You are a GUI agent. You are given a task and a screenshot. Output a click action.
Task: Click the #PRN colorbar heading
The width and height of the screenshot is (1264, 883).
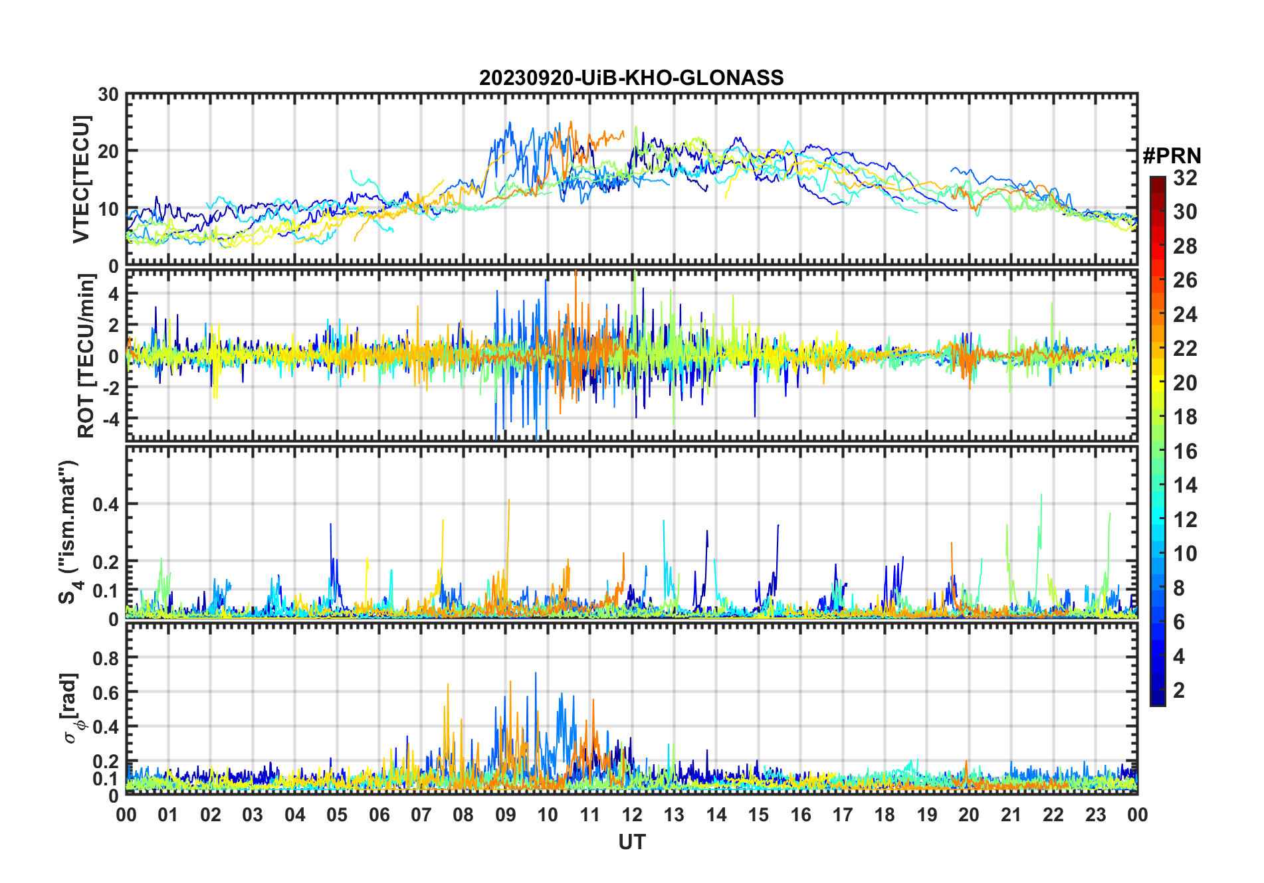coord(1172,156)
